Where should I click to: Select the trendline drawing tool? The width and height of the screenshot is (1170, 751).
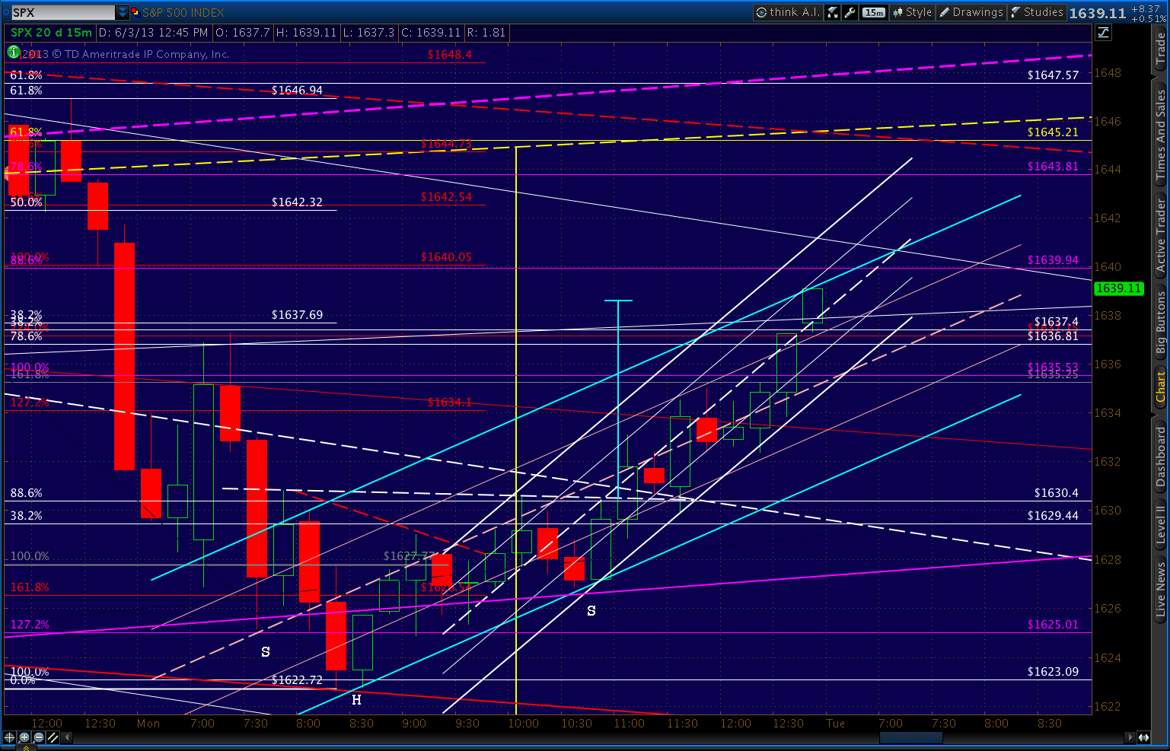53,737
